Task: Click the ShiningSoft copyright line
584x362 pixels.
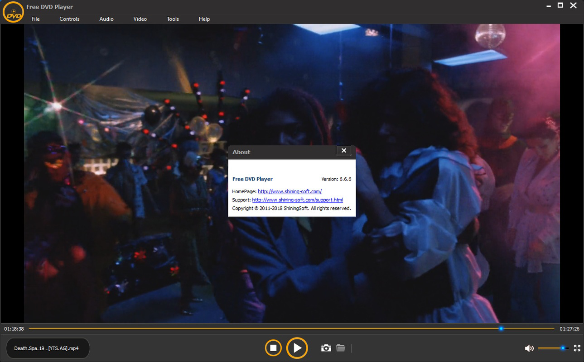Action: [x=291, y=208]
